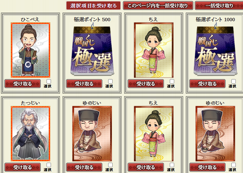Toggle the 選択 checkbox for たつじい
243x173 pixels.
click(49, 165)
